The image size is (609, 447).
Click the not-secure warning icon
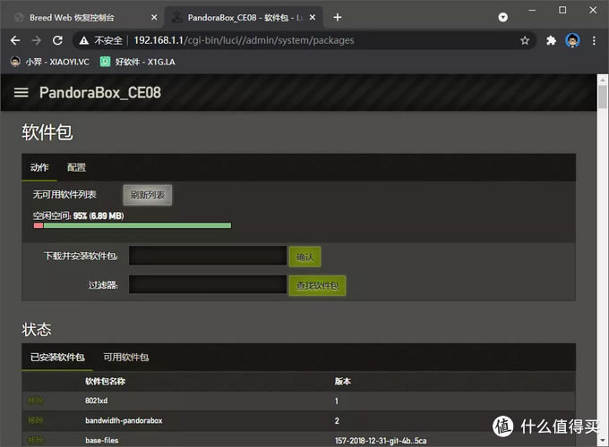(84, 40)
